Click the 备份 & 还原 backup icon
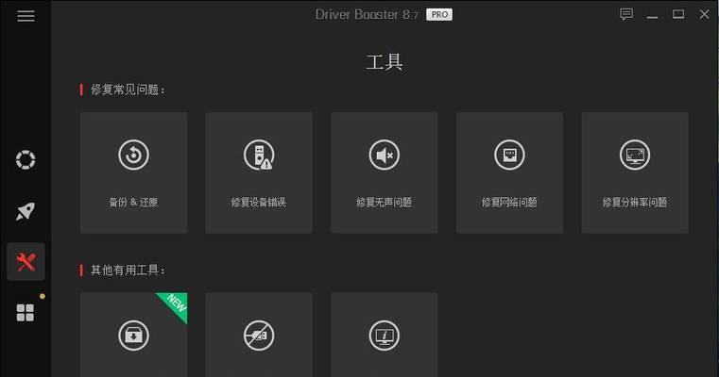719x377 pixels. 133,155
